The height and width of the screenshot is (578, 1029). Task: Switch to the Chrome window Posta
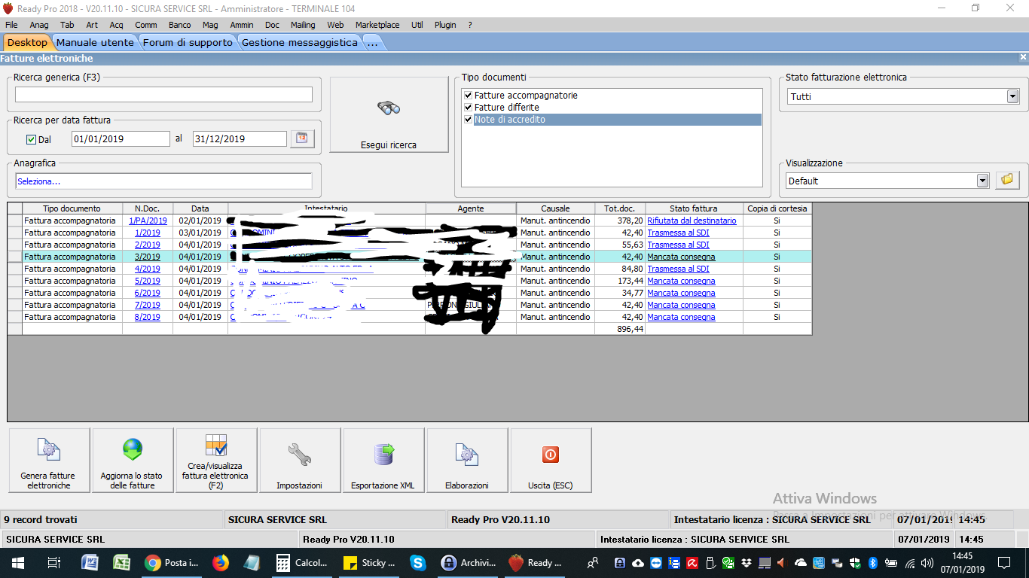point(173,562)
